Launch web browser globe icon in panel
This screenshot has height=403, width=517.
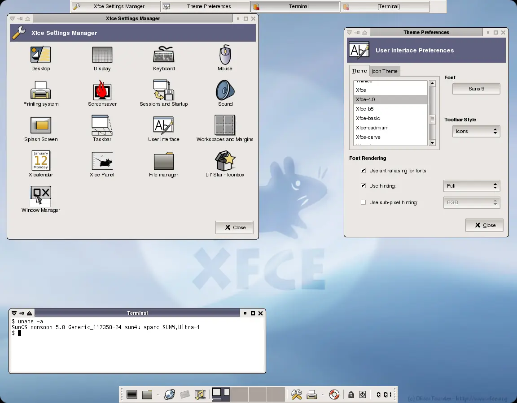click(x=170, y=394)
